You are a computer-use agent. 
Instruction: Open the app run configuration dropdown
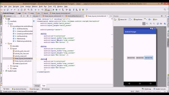(x=48, y=10)
